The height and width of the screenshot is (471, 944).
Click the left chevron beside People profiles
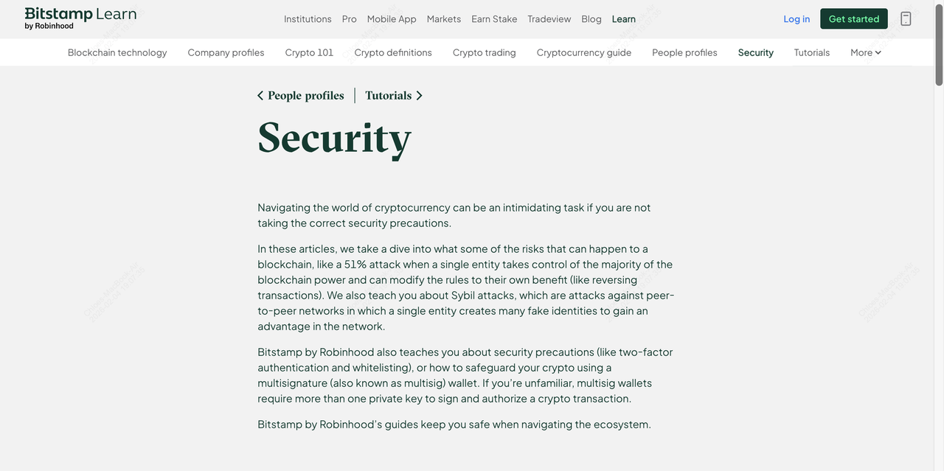[260, 96]
